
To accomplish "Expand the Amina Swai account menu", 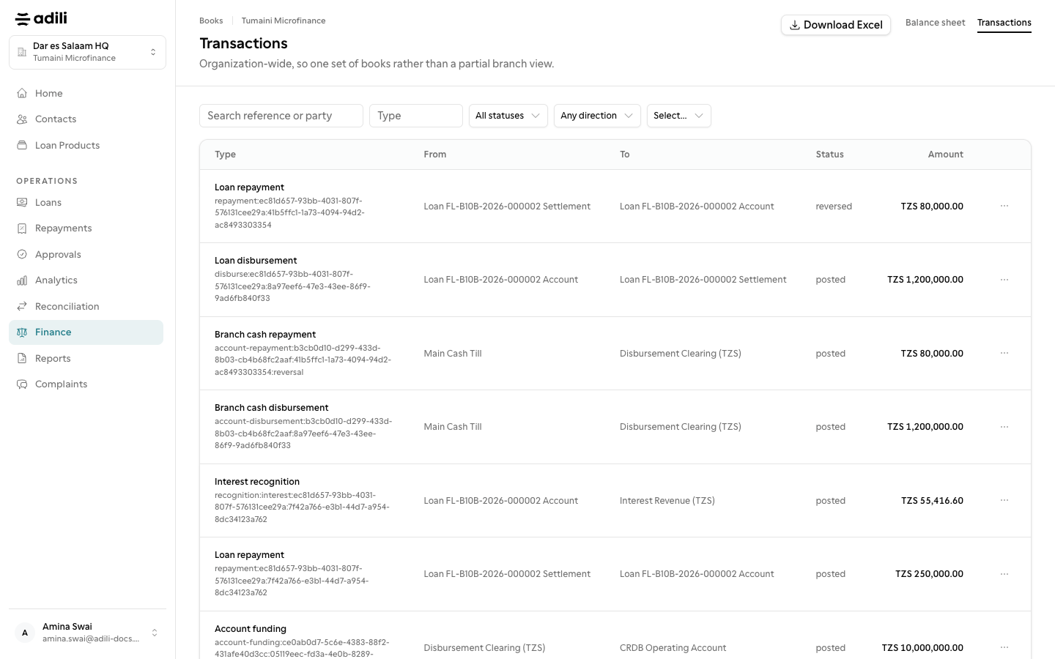I will point(87,633).
